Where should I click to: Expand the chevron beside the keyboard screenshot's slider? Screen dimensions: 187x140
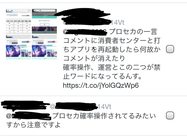pos(27,10)
